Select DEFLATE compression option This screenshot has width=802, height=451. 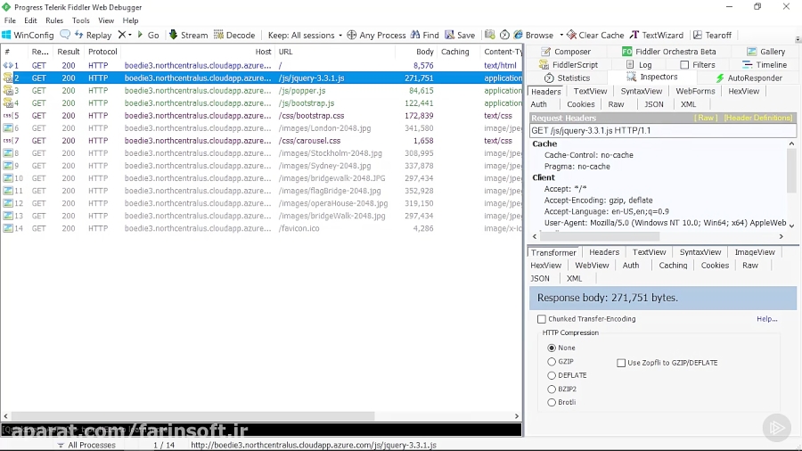552,375
